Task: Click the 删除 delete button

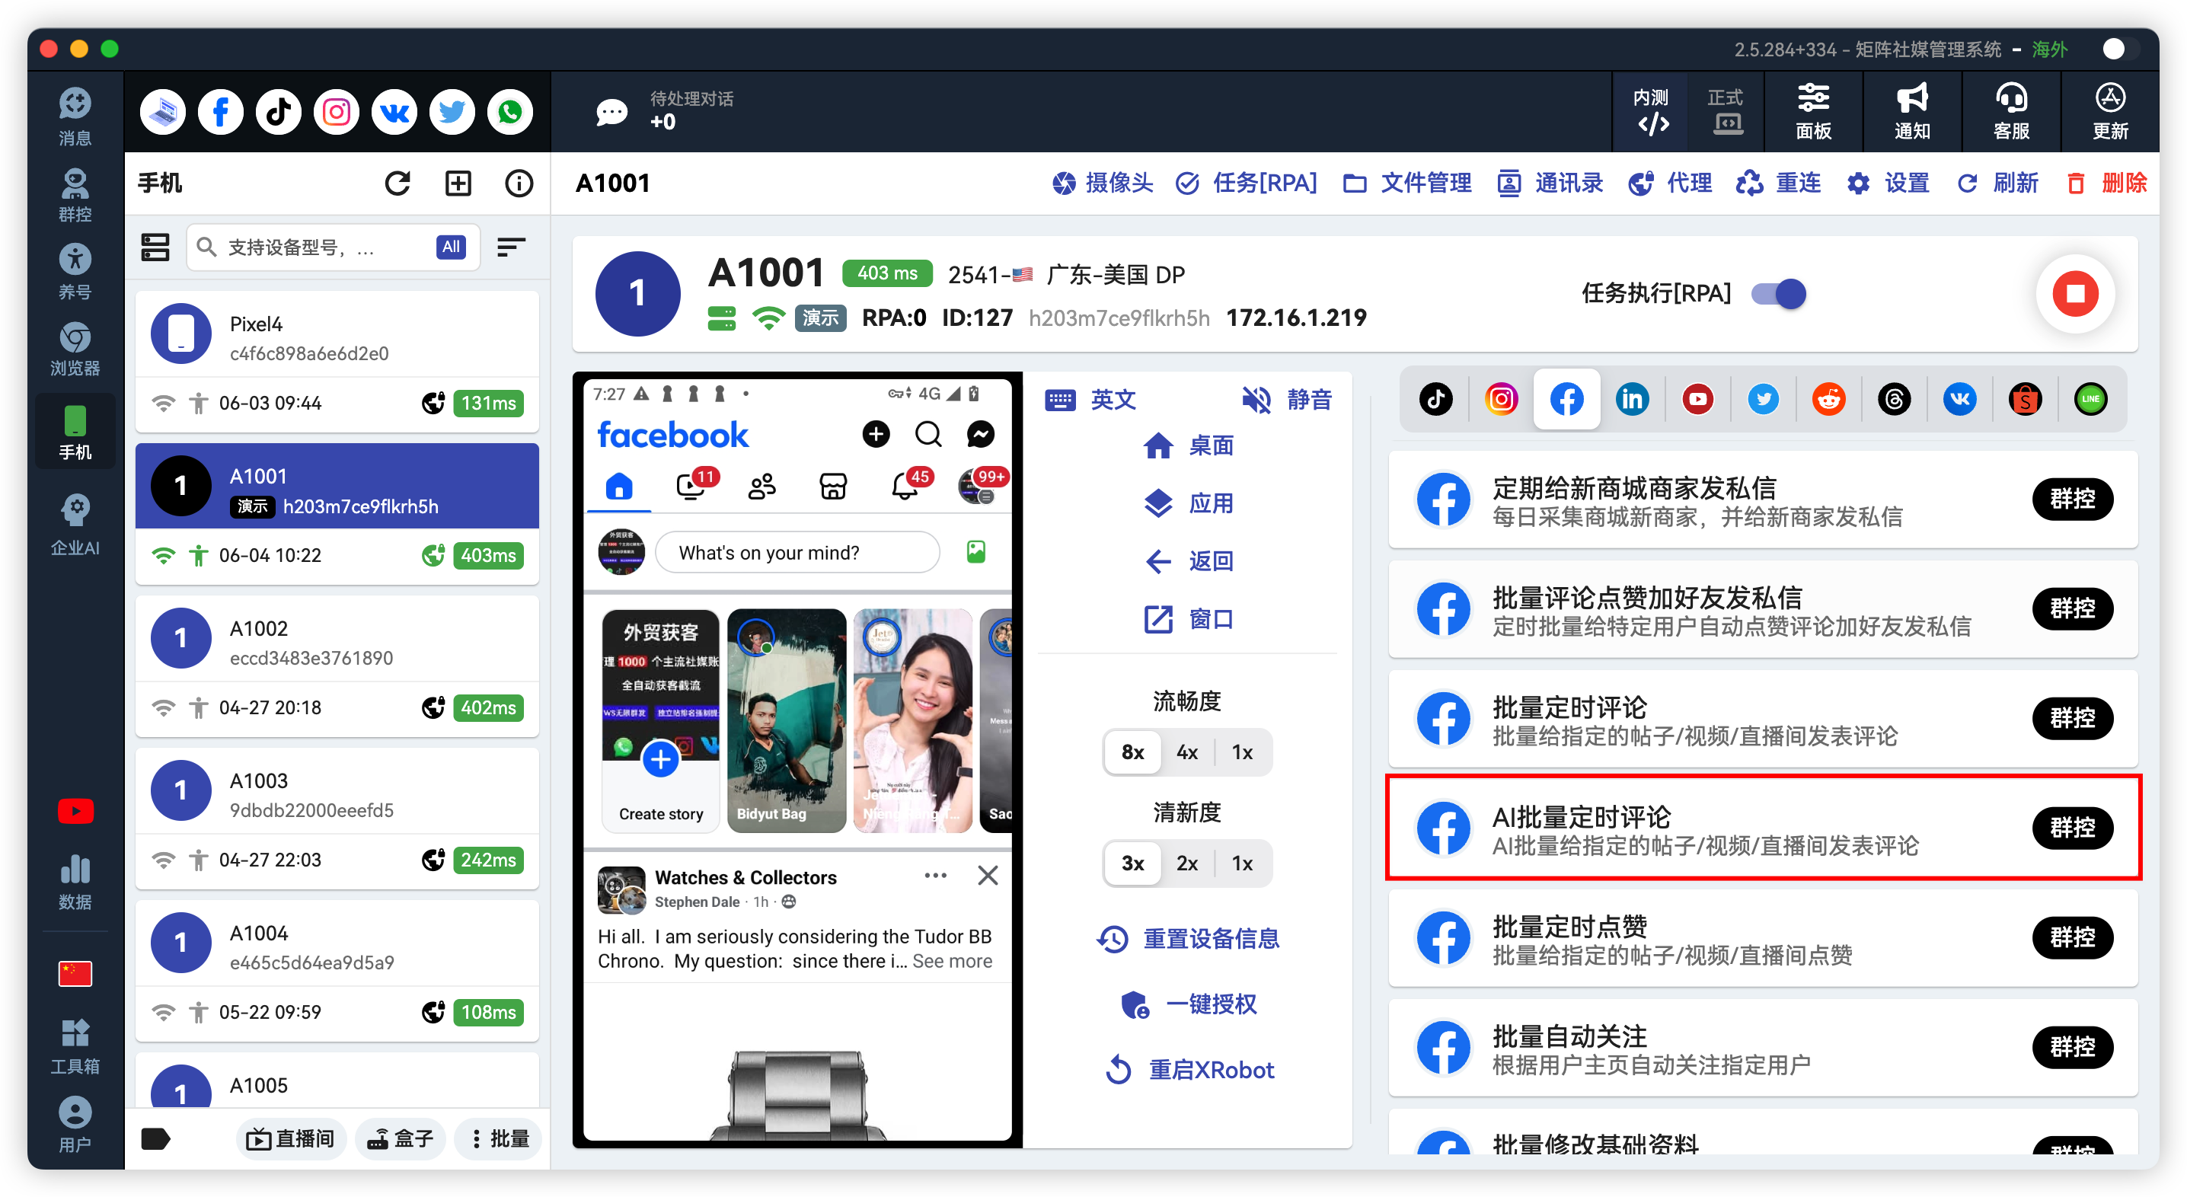Action: click(x=2106, y=184)
